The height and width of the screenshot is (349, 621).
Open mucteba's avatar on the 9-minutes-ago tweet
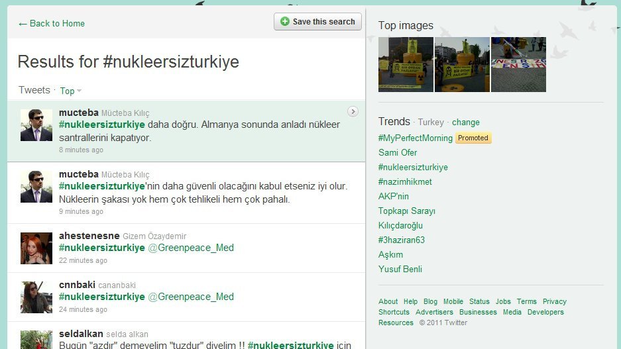click(36, 187)
